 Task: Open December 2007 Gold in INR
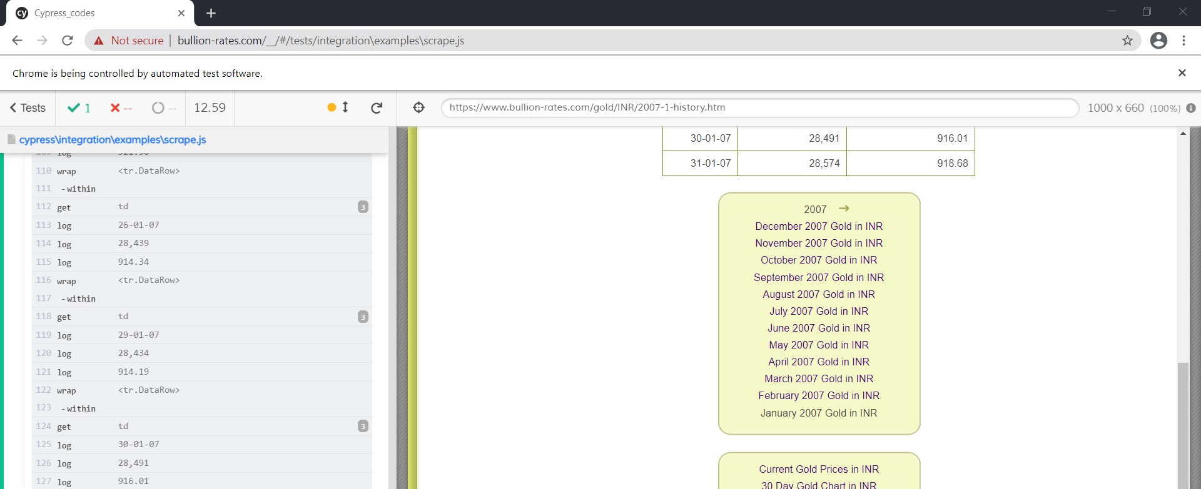819,226
